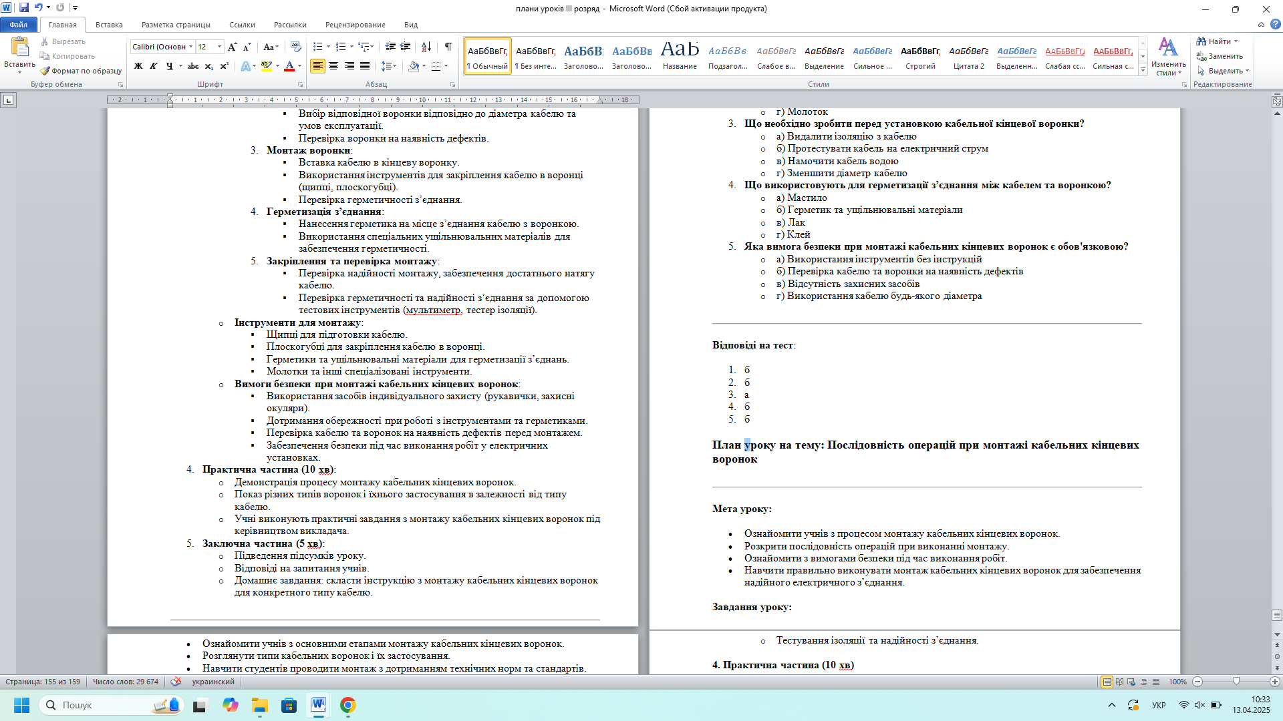Viewport: 1283px width, 721px height.
Task: Open the font size dropdown
Action: [x=220, y=47]
